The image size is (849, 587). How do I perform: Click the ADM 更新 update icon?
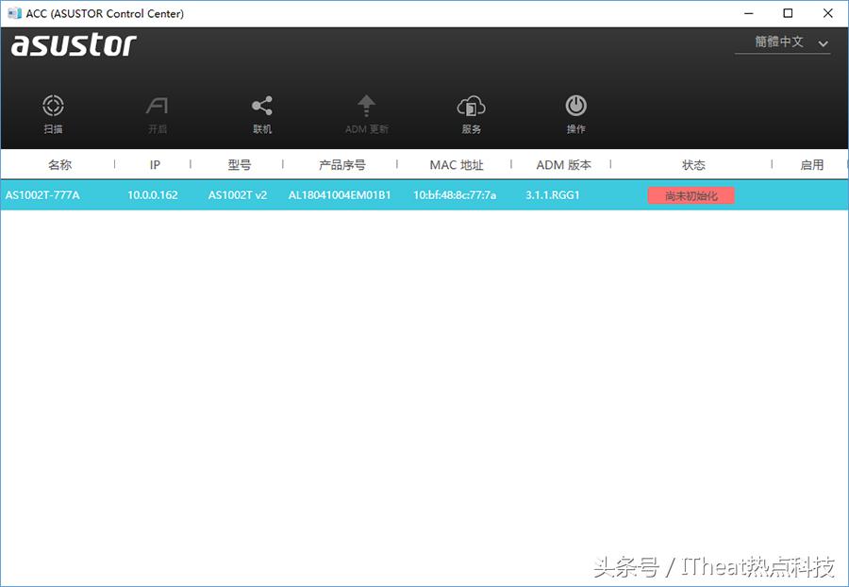pyautogui.click(x=367, y=106)
